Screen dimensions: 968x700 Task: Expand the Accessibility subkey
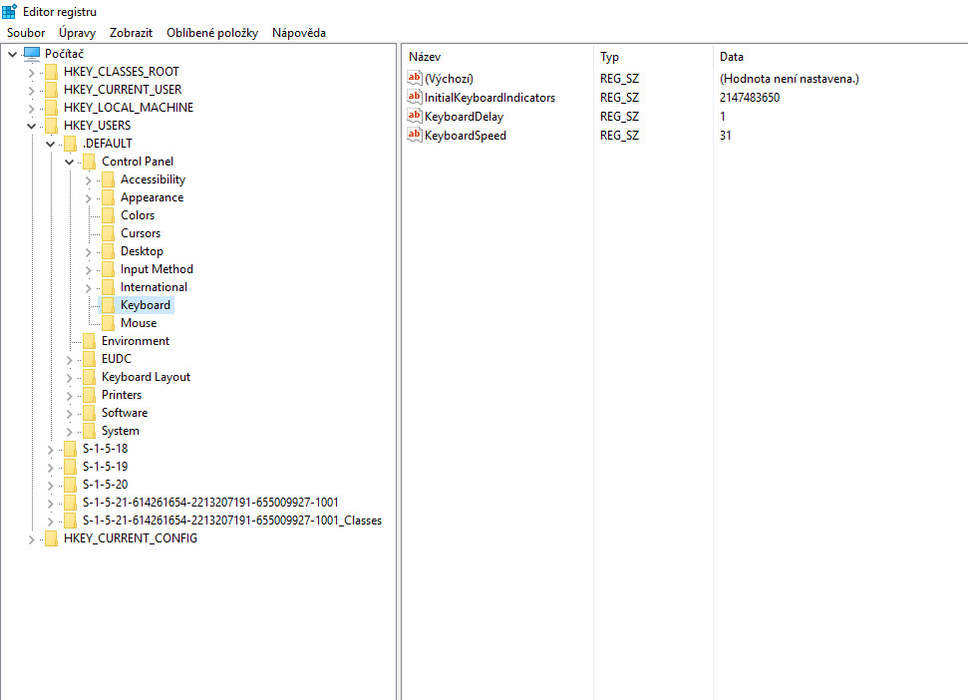coord(89,180)
